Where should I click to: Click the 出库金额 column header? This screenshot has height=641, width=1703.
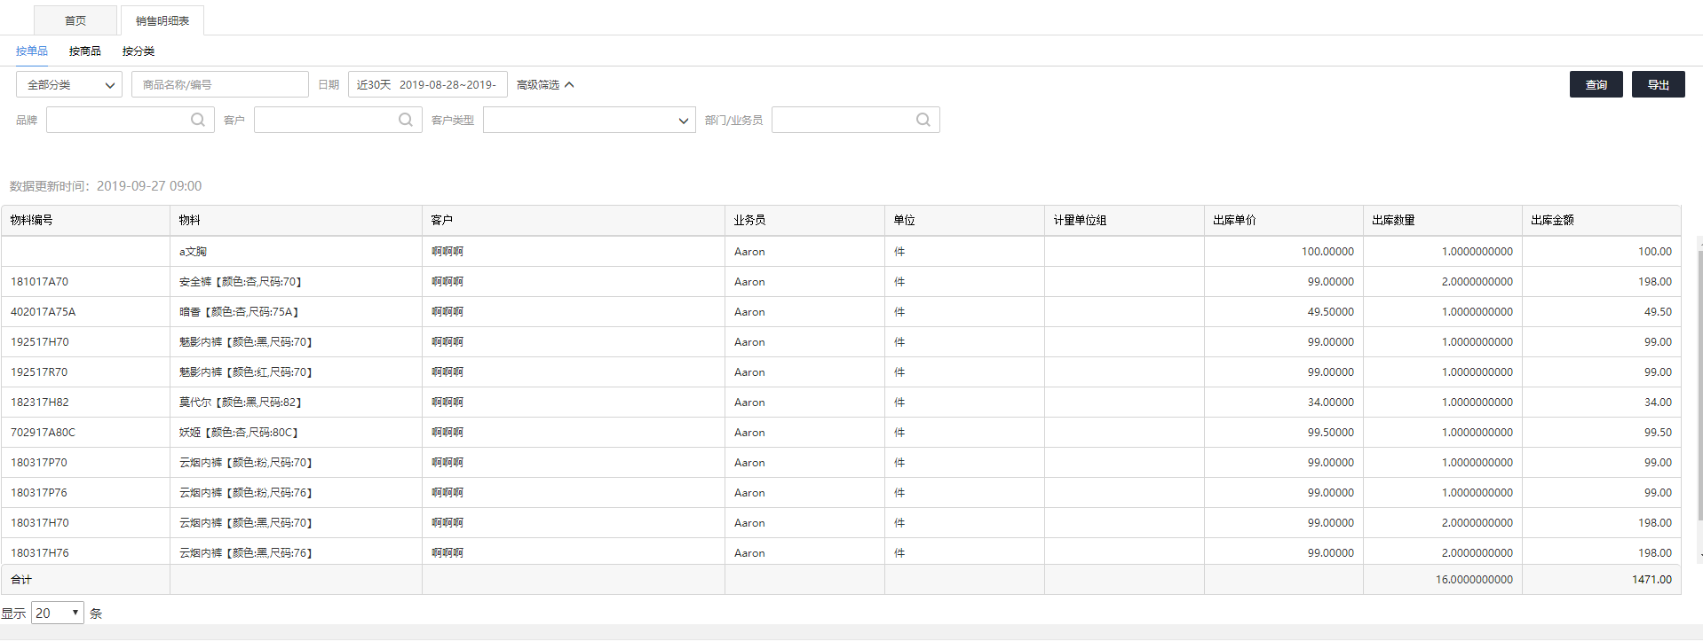(x=1552, y=221)
